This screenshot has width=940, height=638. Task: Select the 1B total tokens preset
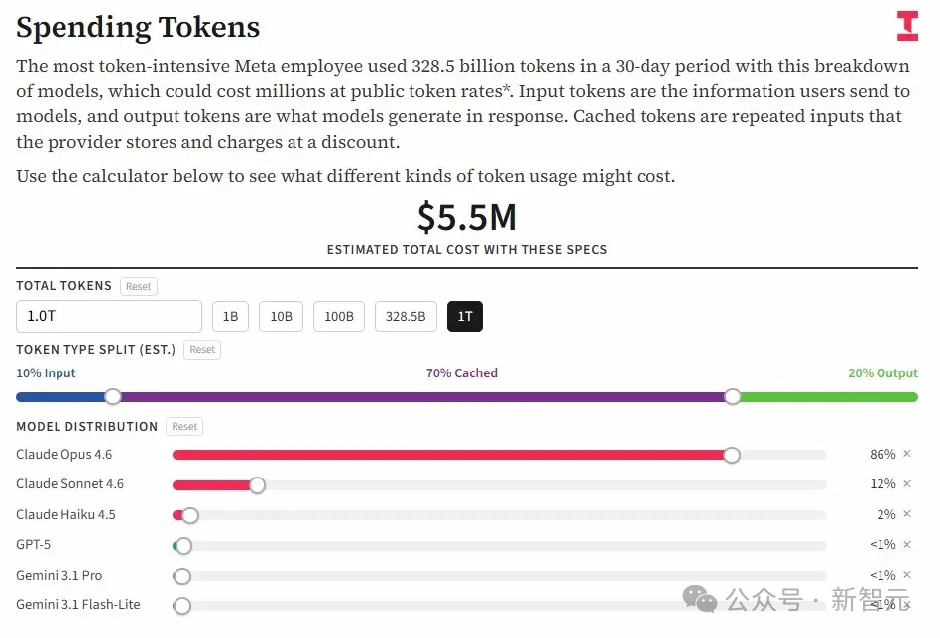click(x=230, y=316)
